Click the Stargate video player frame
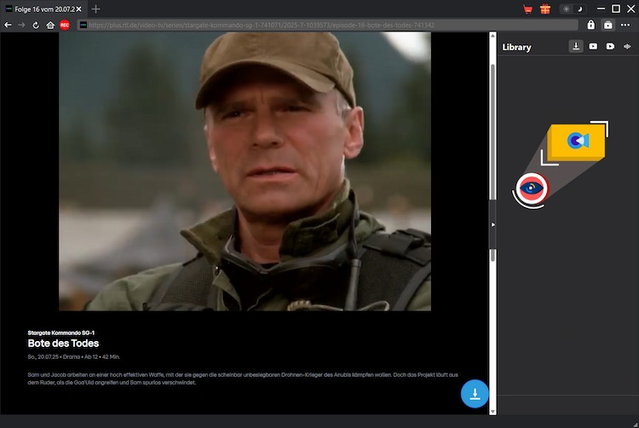The image size is (639, 428). pos(245,171)
